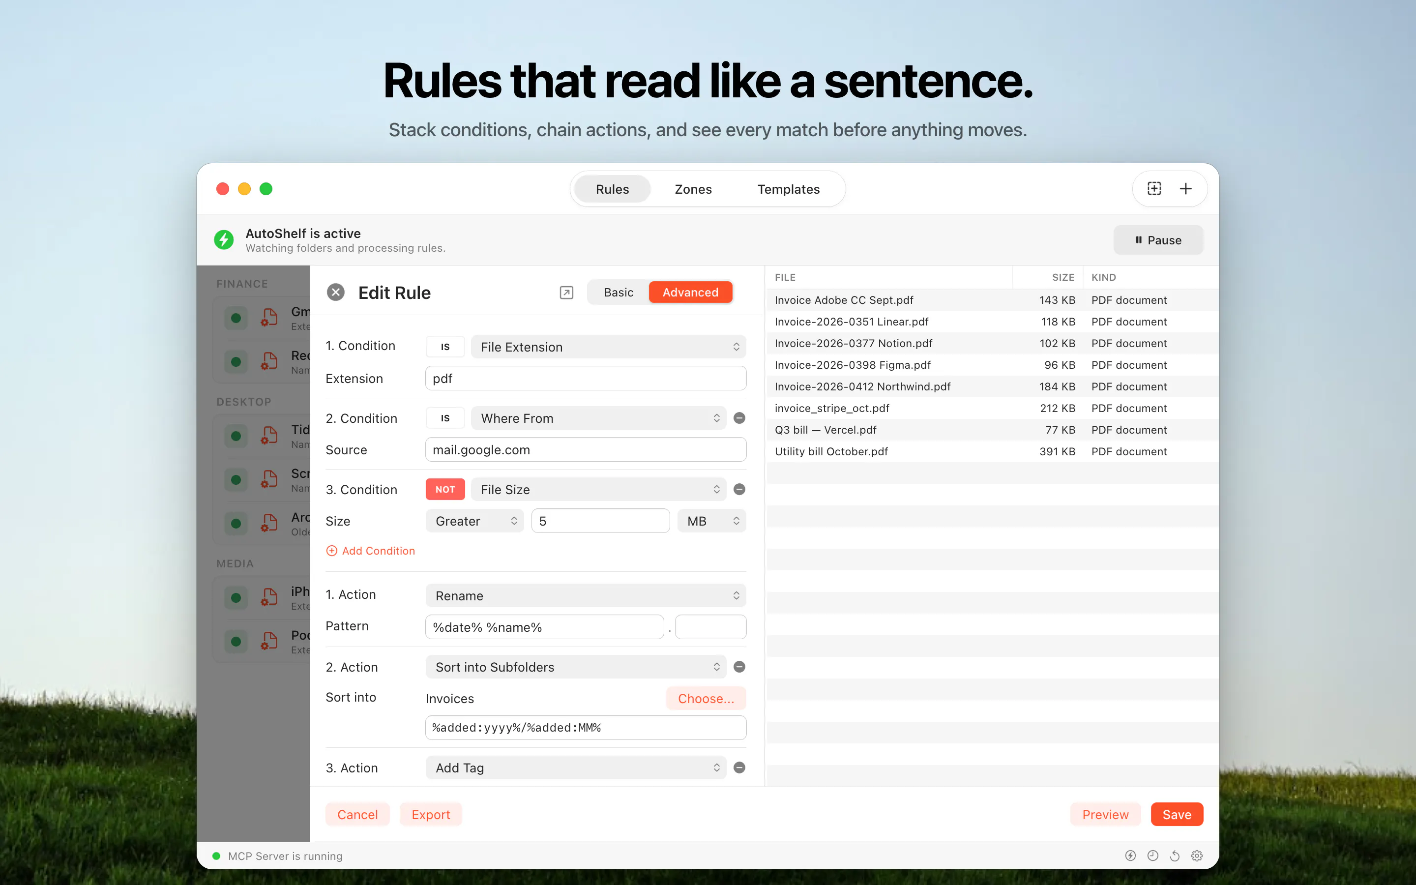Screen dimensions: 1416x885
Task: Select the Advanced editor mode
Action: click(690, 292)
